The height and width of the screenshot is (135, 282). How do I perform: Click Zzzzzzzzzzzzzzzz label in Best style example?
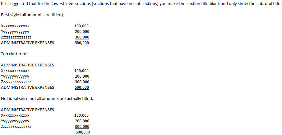[x=16, y=37]
